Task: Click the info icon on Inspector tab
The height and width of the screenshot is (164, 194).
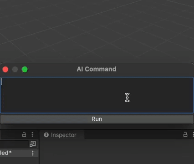Action: coord(46,135)
